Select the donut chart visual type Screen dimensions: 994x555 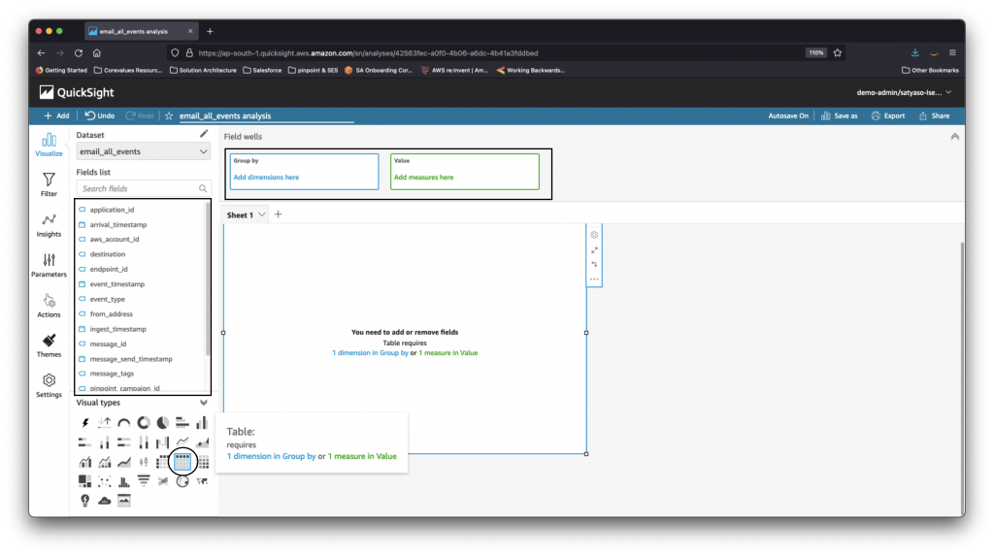tap(144, 423)
